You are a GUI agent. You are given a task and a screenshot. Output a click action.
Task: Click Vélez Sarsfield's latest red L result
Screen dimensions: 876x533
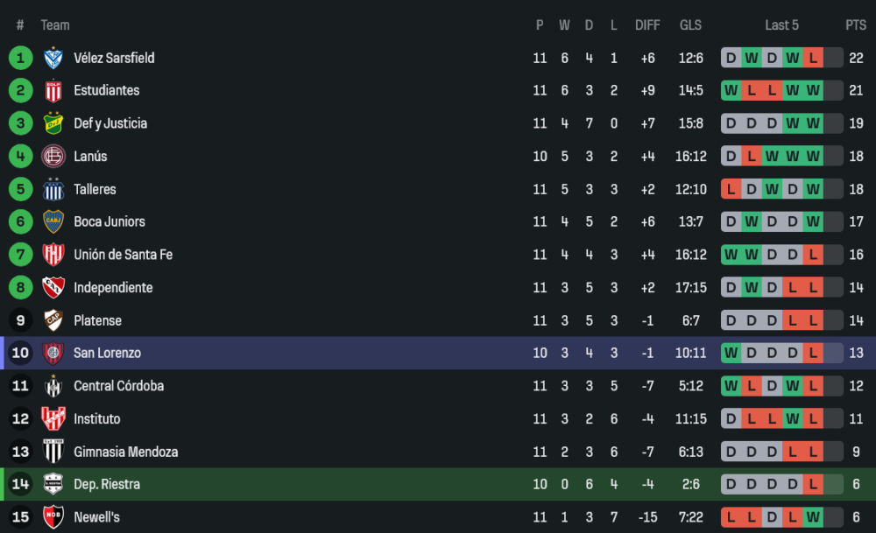coord(814,58)
